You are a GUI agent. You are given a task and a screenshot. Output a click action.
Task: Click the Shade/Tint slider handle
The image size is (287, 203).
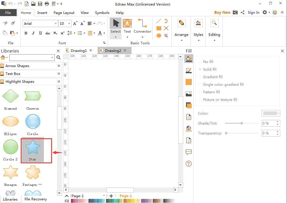point(242,123)
